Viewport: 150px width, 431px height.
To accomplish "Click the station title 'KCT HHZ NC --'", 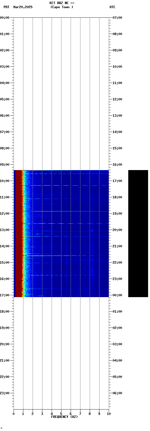I will click(62, 3).
